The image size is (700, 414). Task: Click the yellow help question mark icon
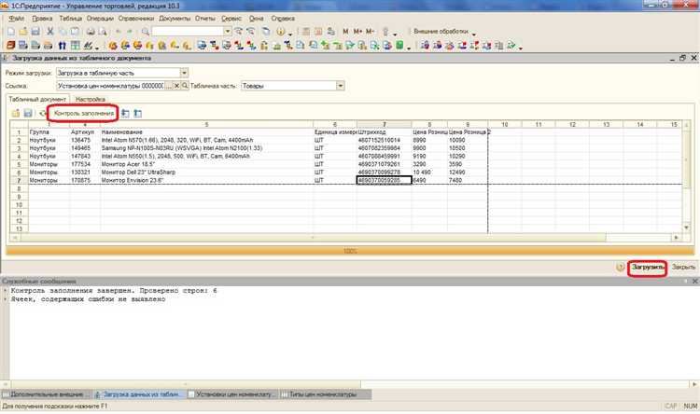point(621,267)
